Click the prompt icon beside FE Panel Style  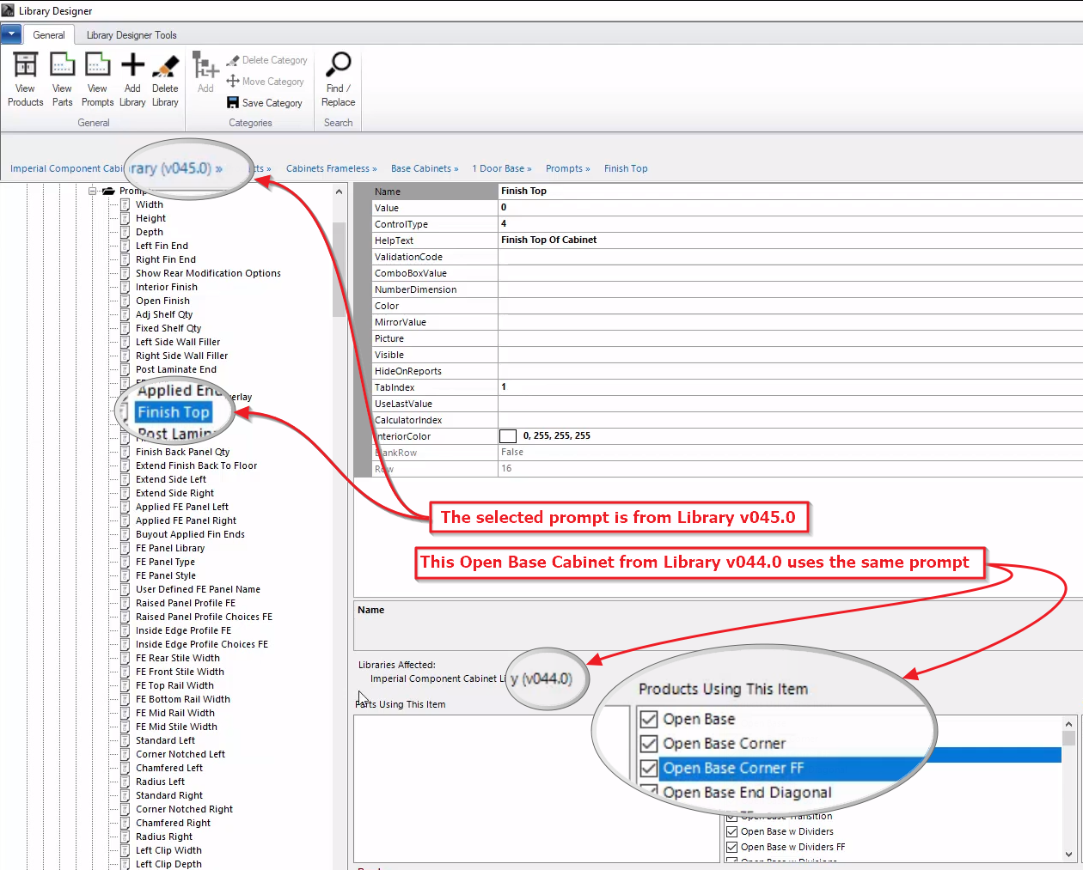click(x=125, y=575)
